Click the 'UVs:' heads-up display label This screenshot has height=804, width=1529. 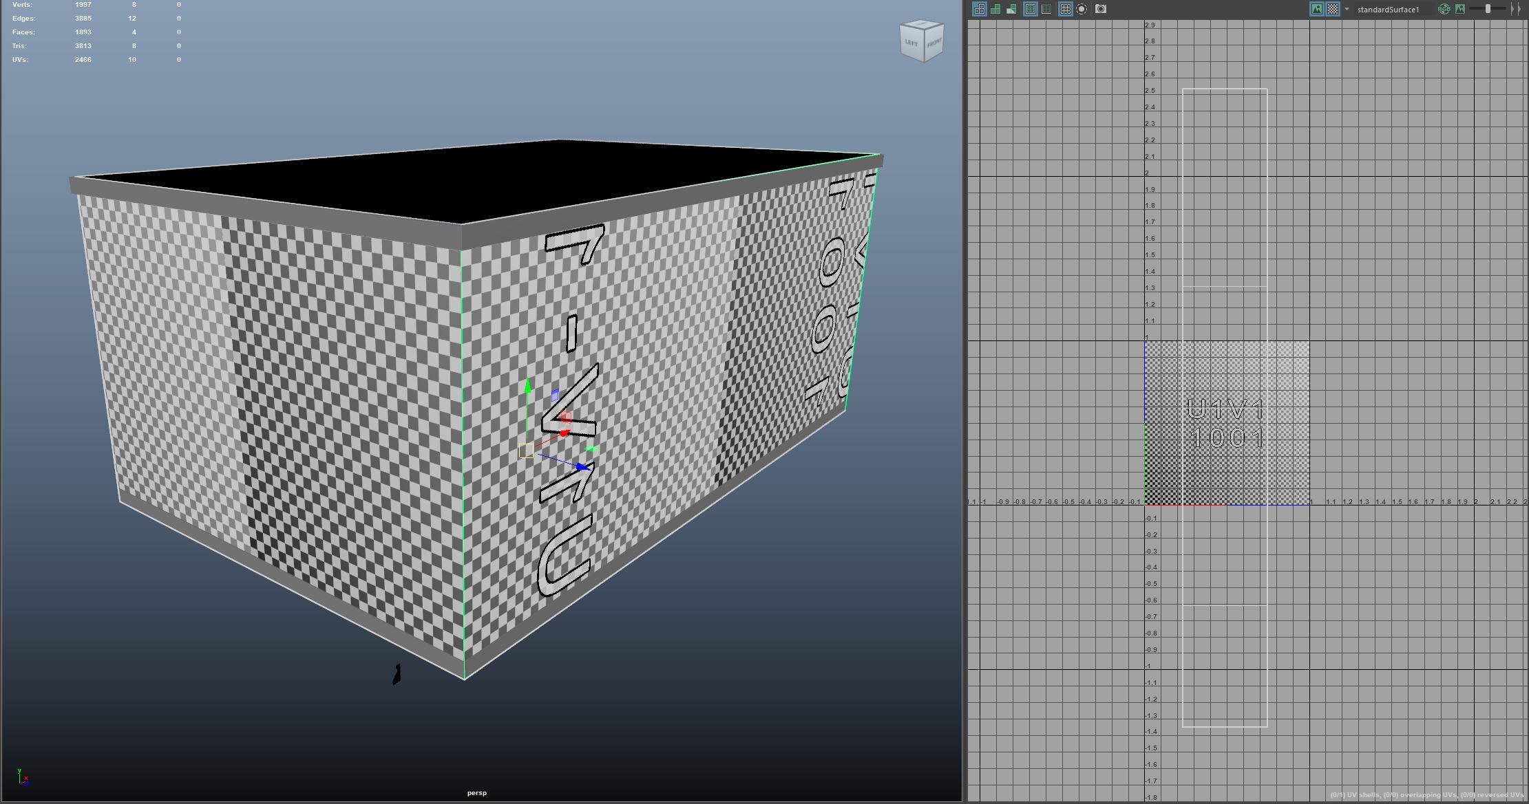tap(19, 60)
